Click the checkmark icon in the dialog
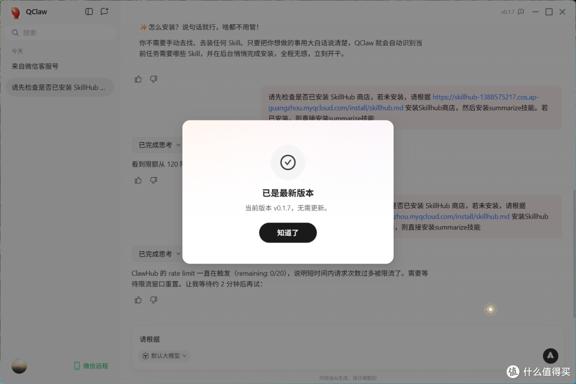 [287, 163]
